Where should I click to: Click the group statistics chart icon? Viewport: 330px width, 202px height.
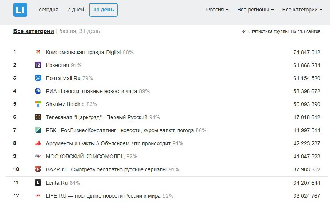(x=244, y=32)
